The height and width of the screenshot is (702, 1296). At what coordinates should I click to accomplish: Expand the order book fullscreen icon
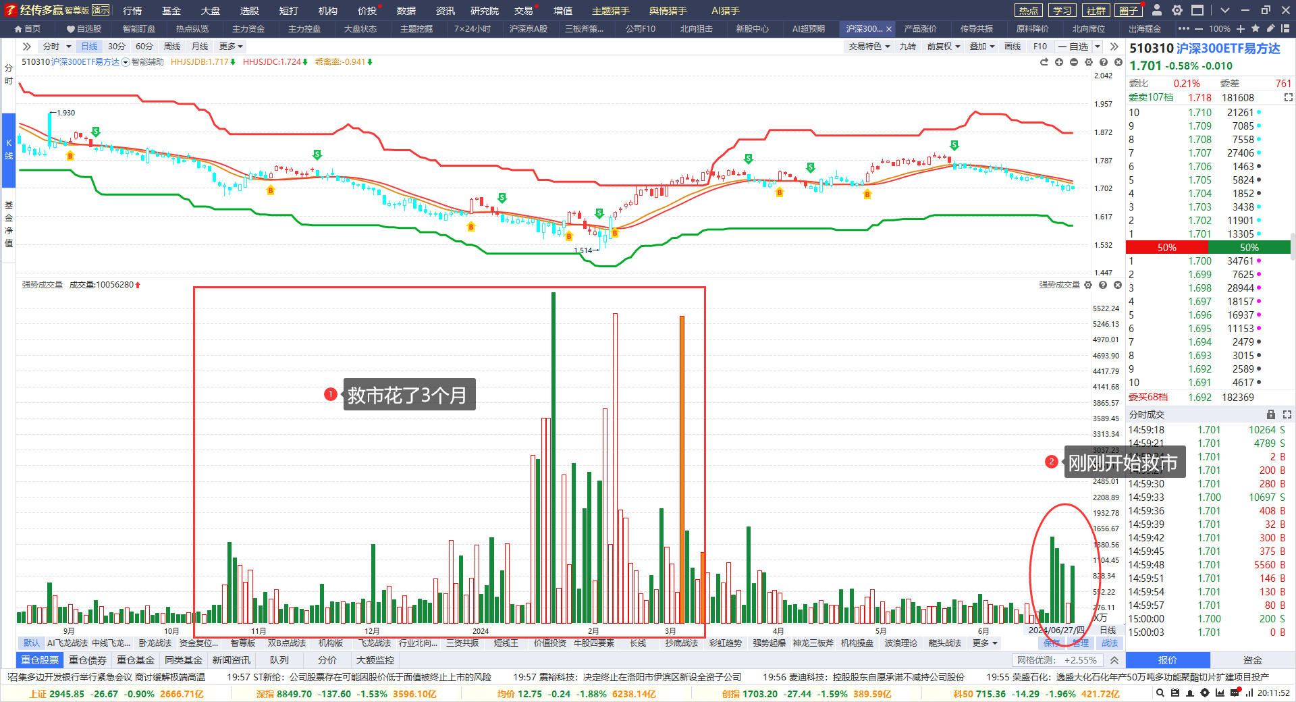click(1288, 97)
